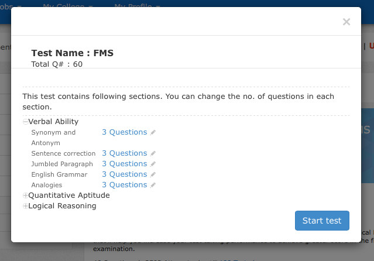The height and width of the screenshot is (261, 374).
Task: Collapse the Verbal Ability section
Action: (25, 122)
